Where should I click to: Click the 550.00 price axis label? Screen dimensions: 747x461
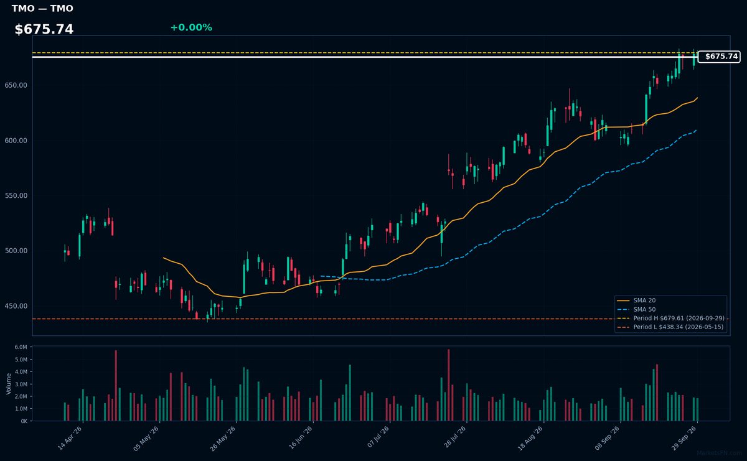tap(16, 196)
